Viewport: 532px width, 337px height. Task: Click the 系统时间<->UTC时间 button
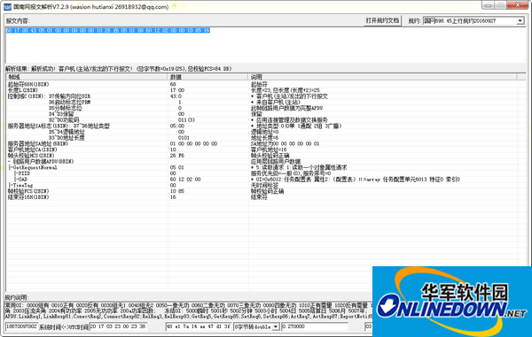point(64,327)
